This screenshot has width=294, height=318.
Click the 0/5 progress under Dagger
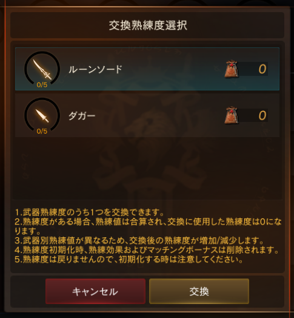[42, 131]
